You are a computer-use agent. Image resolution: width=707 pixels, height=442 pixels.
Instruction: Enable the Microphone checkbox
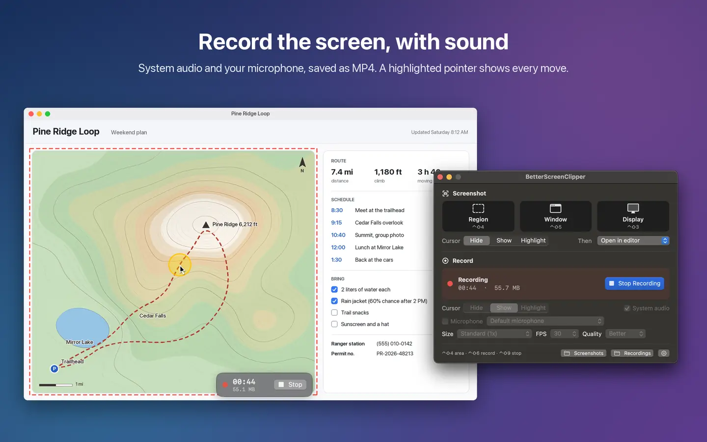(x=445, y=321)
